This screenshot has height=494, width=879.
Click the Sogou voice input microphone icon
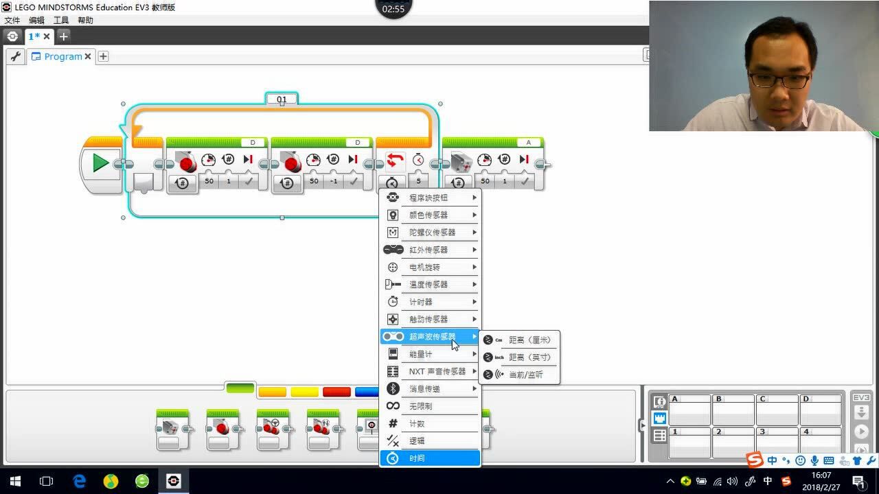815,460
